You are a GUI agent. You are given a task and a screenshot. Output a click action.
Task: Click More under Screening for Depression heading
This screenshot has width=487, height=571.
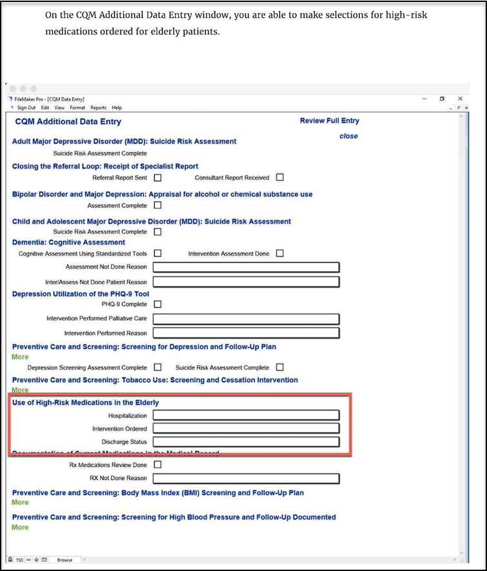(20, 357)
